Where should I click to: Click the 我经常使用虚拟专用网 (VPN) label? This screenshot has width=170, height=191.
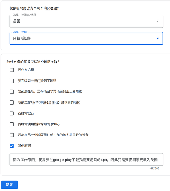(39, 124)
